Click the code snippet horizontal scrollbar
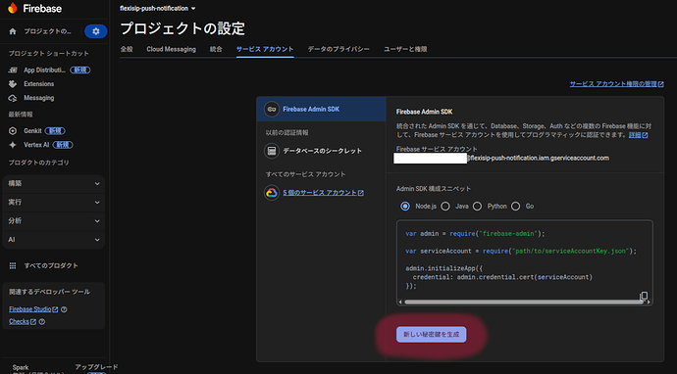Image resolution: width=677 pixels, height=374 pixels. click(x=523, y=303)
